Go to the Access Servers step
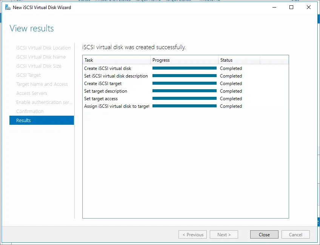Image resolution: width=320 pixels, height=245 pixels. [x=32, y=93]
